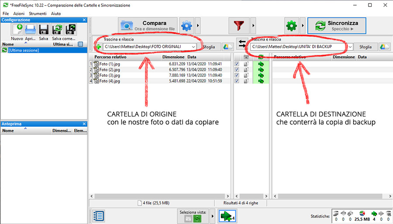Create a new configuration with Nuovo icon
393x224 pixels.
click(x=17, y=30)
